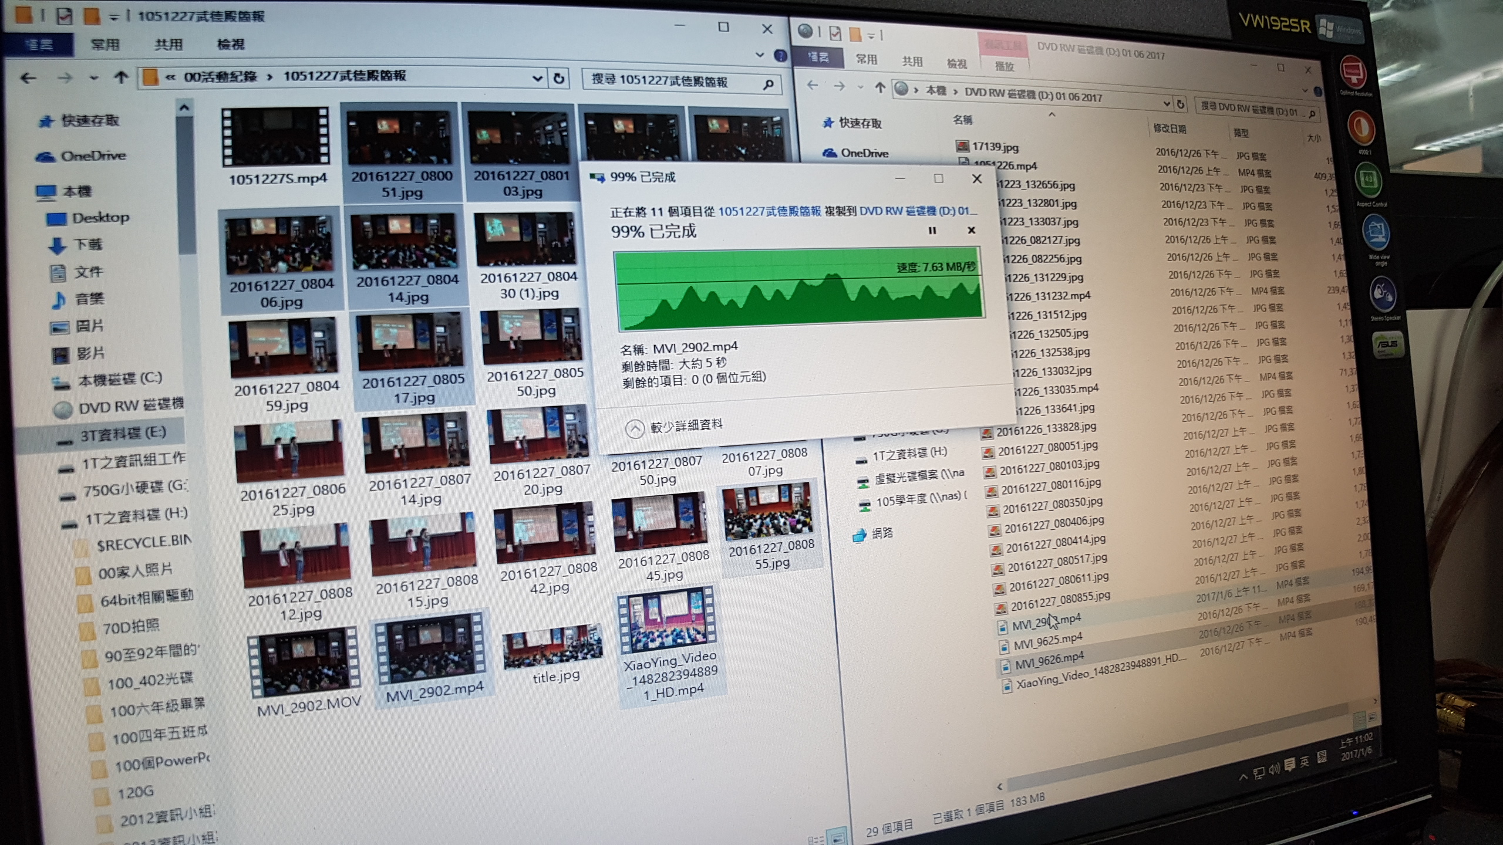The width and height of the screenshot is (1503, 845).
Task: Click the search magnifier in left window
Action: click(x=768, y=85)
